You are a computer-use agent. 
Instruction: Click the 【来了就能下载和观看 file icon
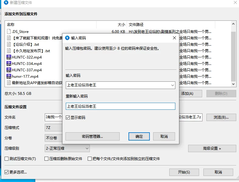(9, 38)
